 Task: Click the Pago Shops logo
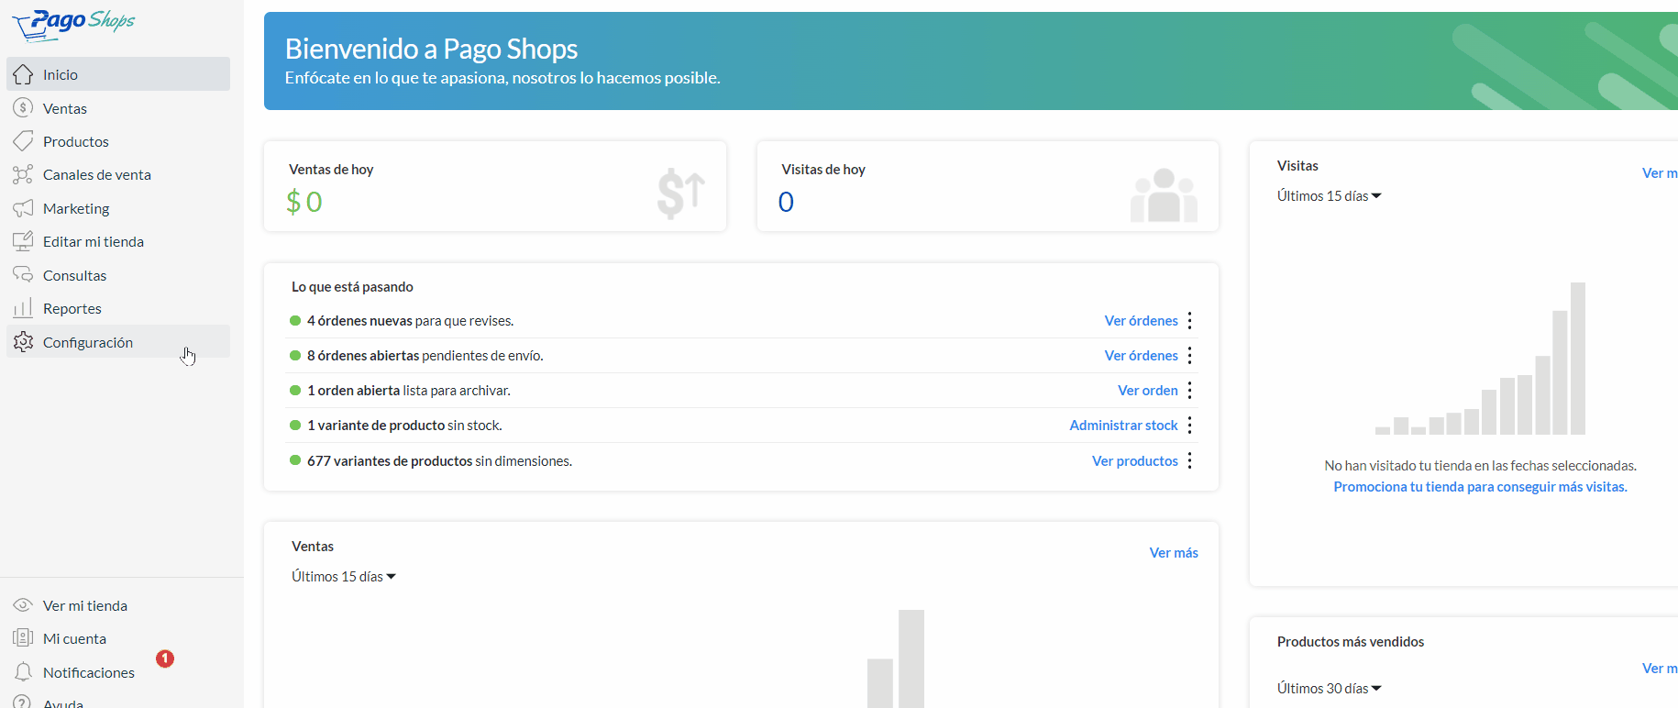[73, 24]
